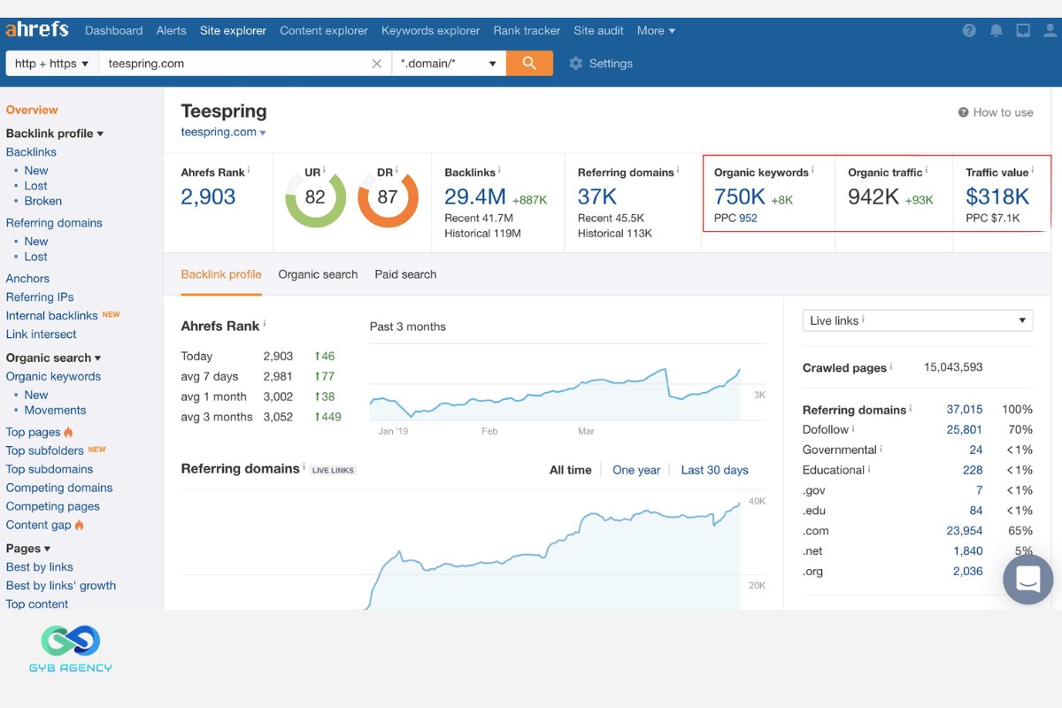Viewport: 1062px width, 708px height.
Task: Open Competing domains in sidebar
Action: 59,488
